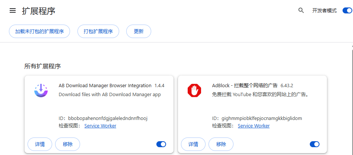The width and height of the screenshot is (353, 155).
Task: Click the search extensions magnifier icon
Action: (301, 10)
